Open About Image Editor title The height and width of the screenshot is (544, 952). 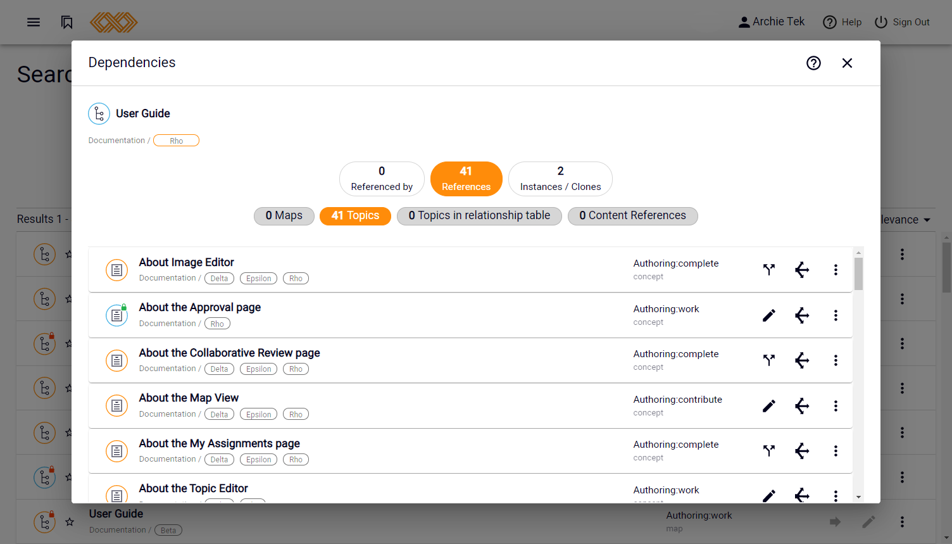186,262
